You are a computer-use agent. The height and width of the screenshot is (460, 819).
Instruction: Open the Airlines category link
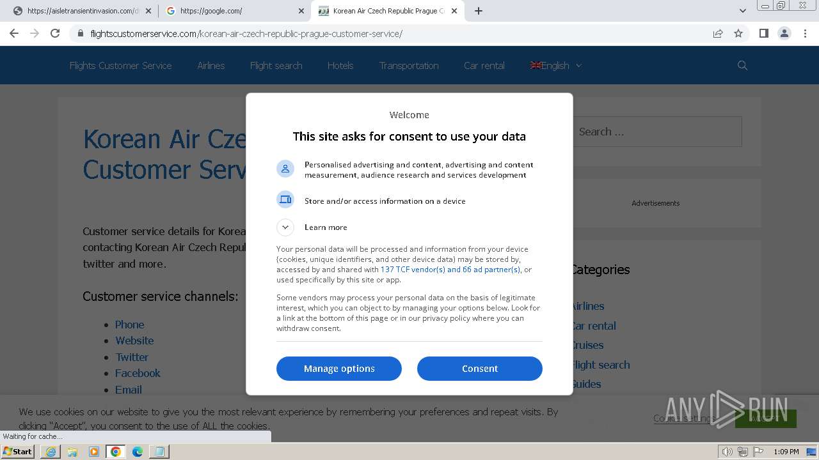[587, 306]
